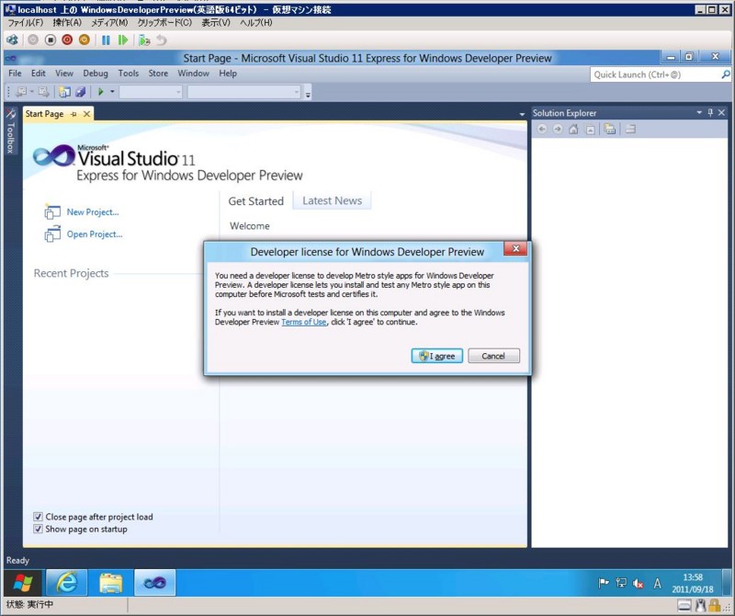Open the Edit menu
Screen dimensions: 735x616
pos(39,74)
